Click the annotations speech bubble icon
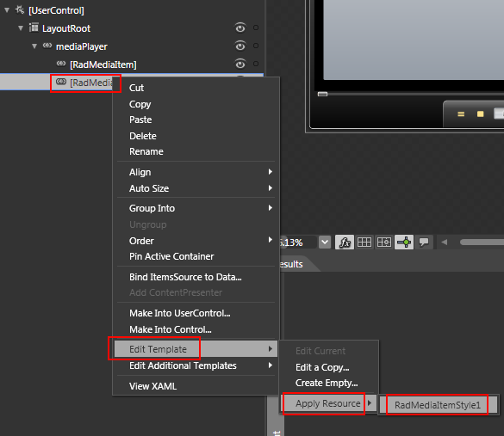The image size is (504, 436). [424, 243]
